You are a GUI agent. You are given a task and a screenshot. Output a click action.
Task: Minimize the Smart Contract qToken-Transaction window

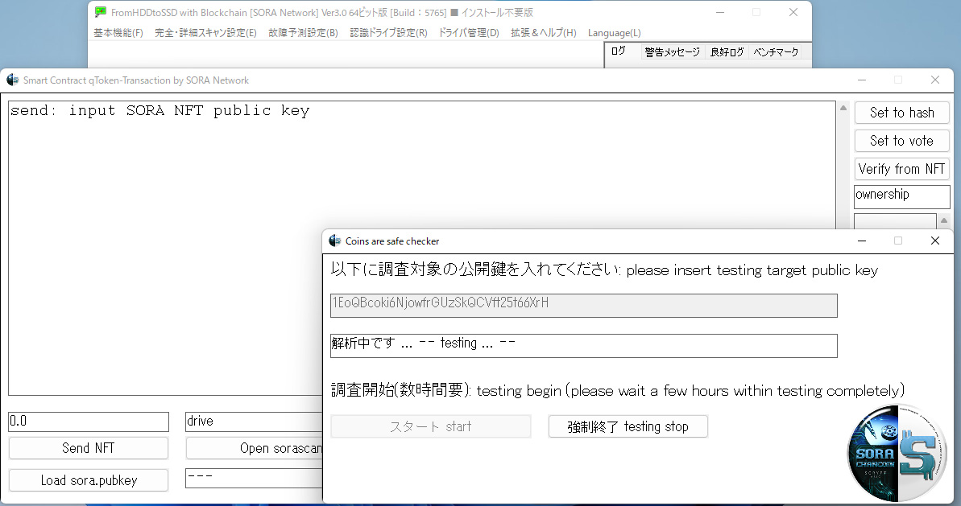pyautogui.click(x=862, y=80)
